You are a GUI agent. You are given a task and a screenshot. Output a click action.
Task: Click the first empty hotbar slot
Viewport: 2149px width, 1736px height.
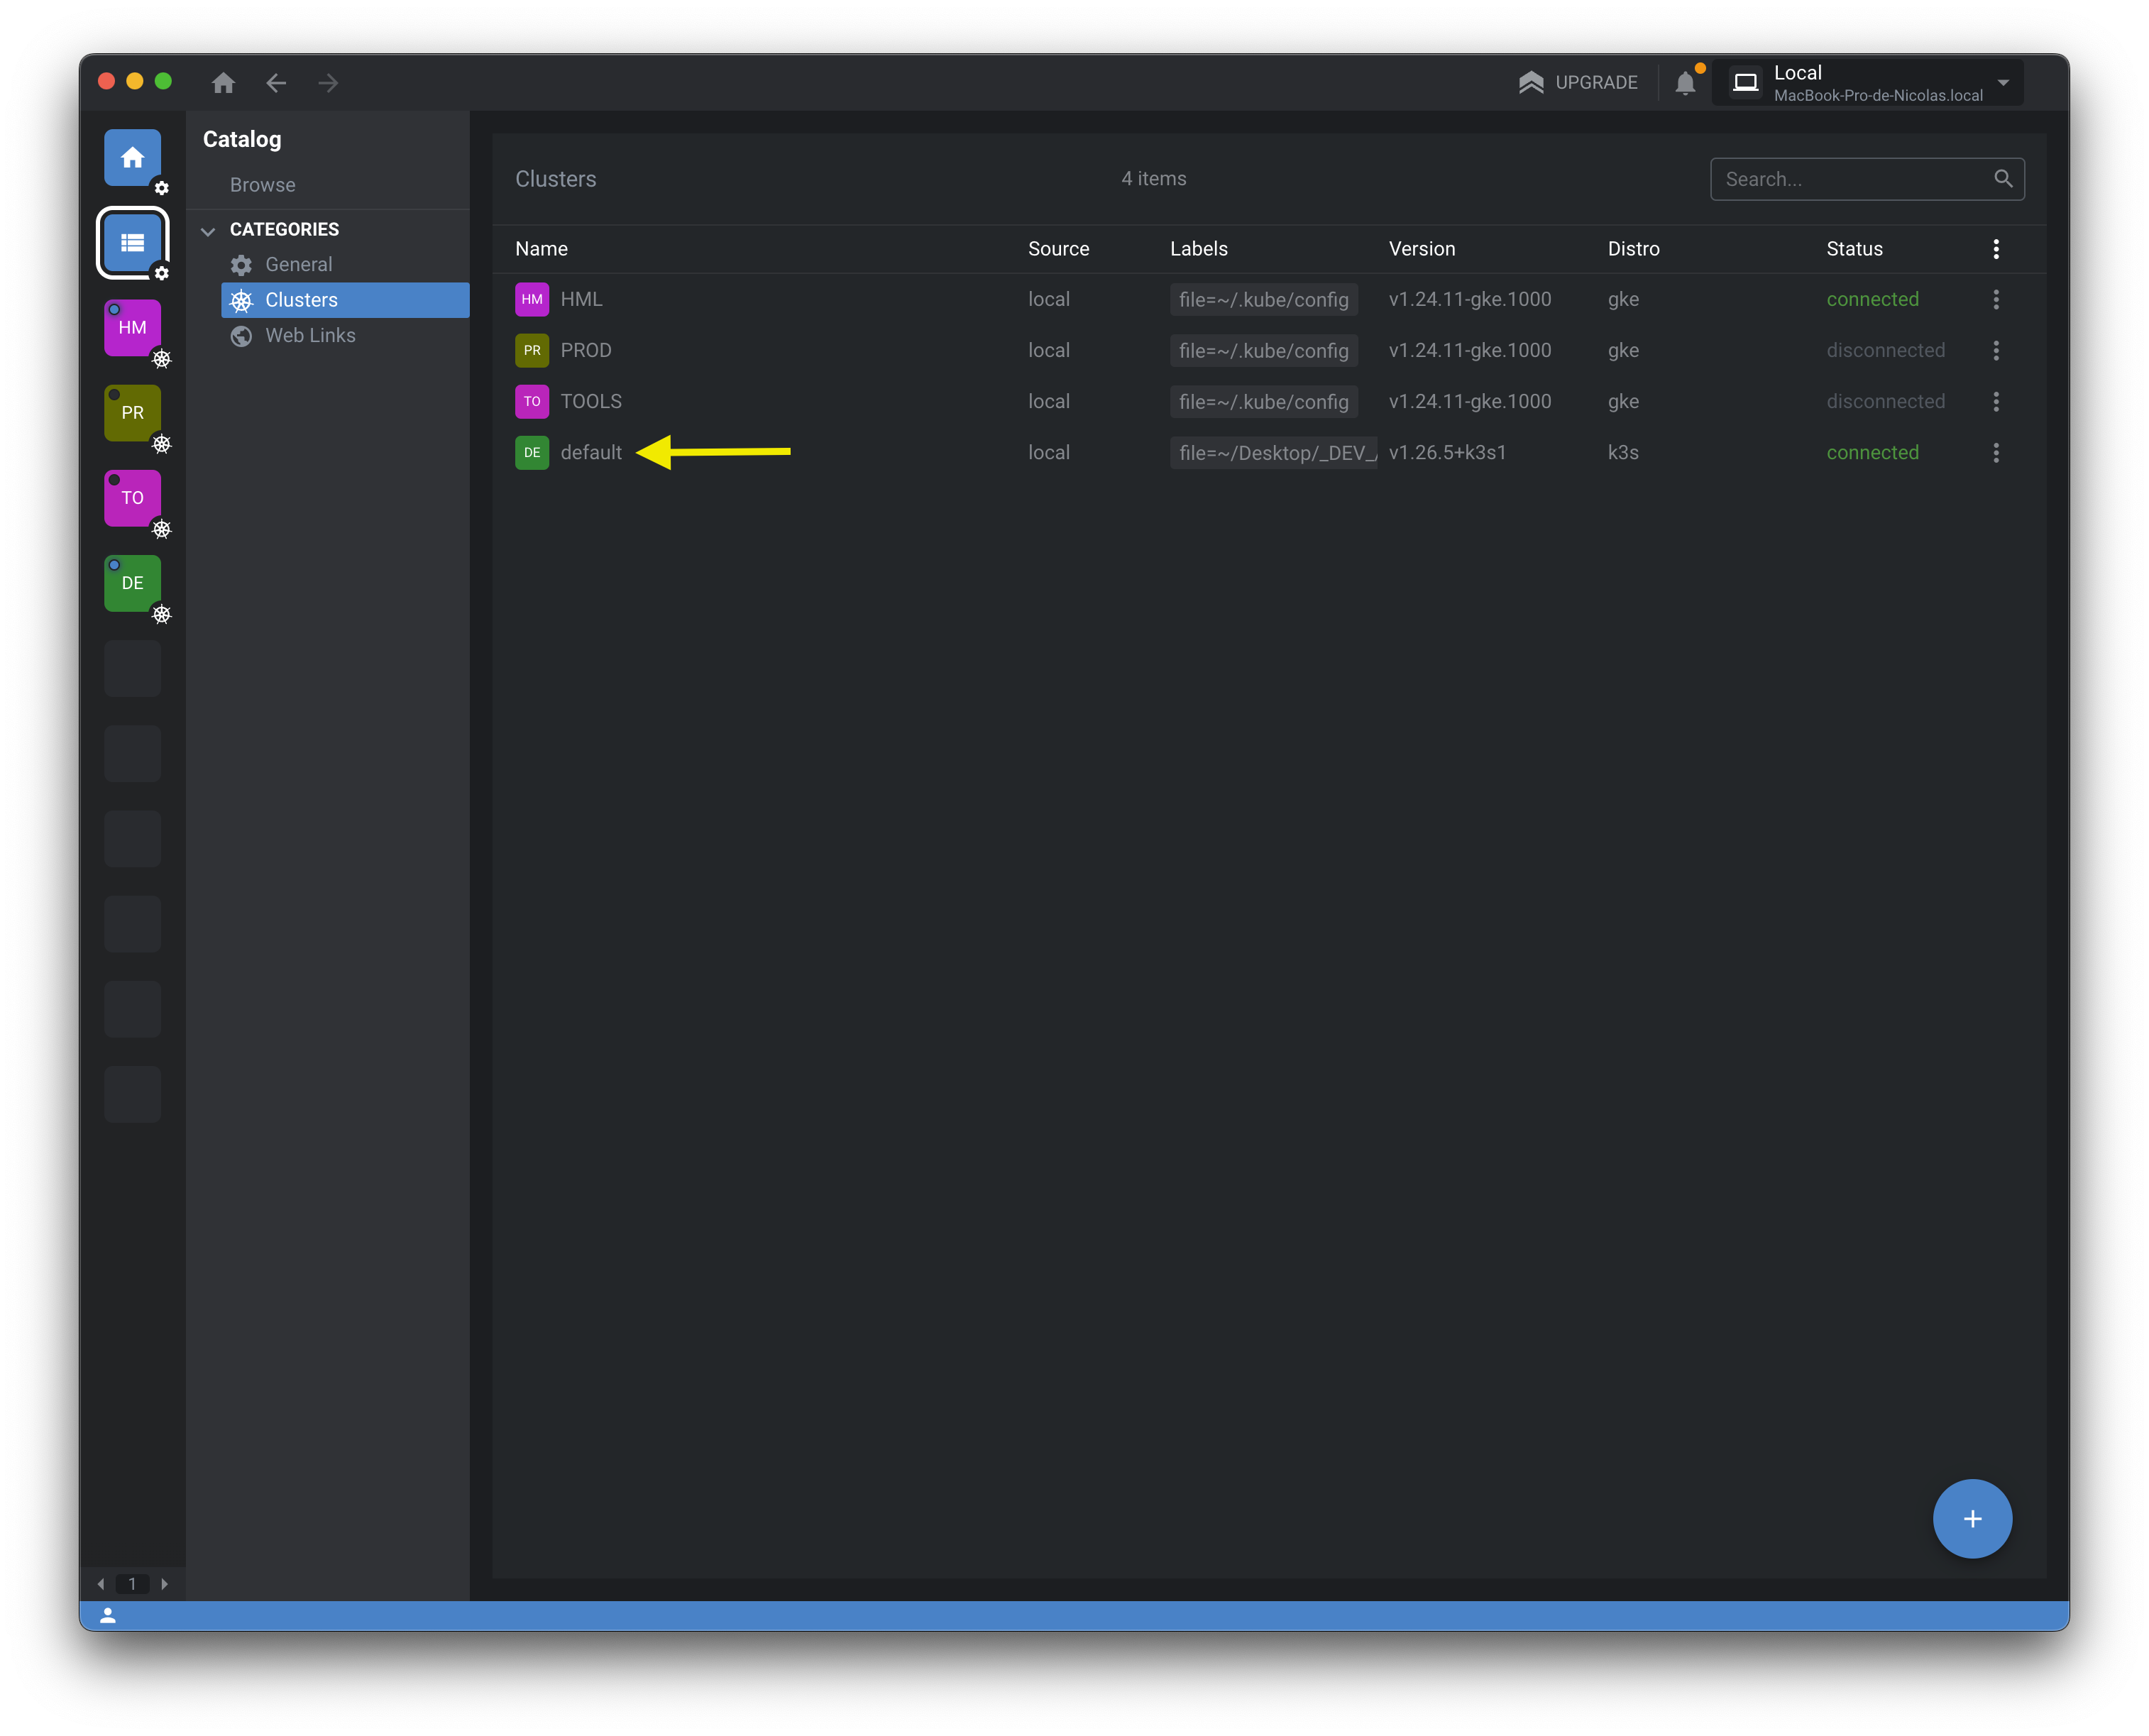coord(133,668)
